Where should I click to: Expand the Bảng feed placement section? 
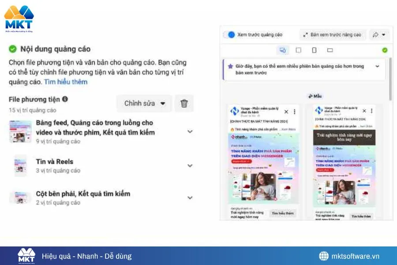point(190,132)
